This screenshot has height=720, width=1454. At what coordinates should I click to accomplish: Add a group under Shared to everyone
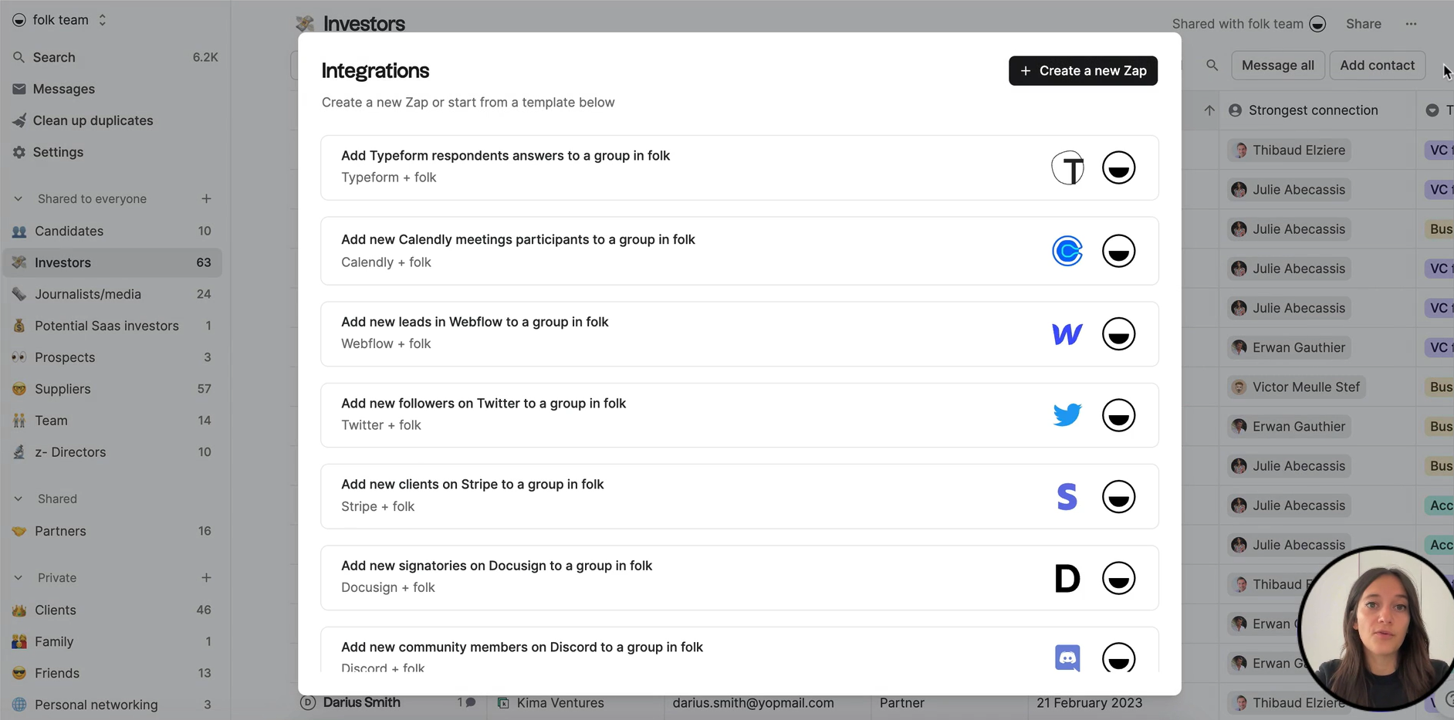click(x=206, y=199)
